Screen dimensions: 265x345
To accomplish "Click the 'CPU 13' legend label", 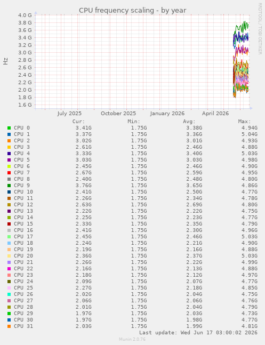I will [x=23, y=211].
